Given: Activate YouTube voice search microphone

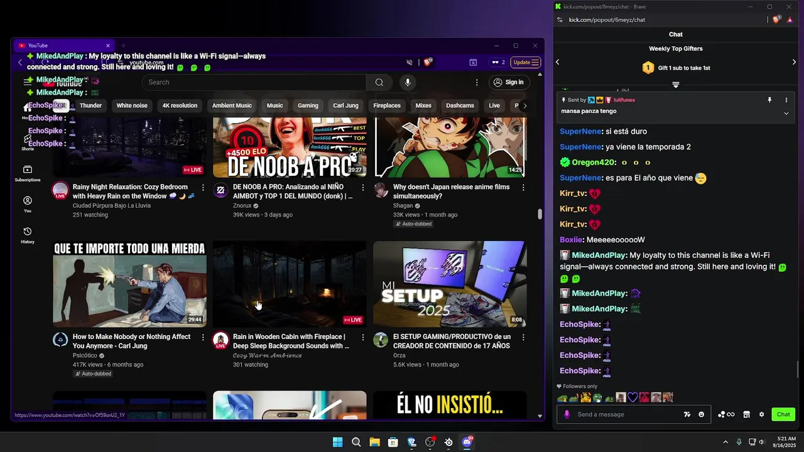Looking at the screenshot, I should click(408, 82).
